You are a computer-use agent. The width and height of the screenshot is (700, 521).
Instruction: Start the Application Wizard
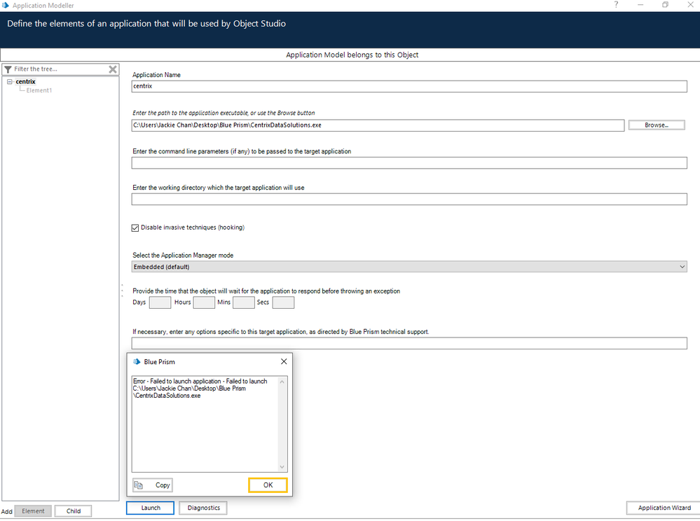pyautogui.click(x=664, y=508)
